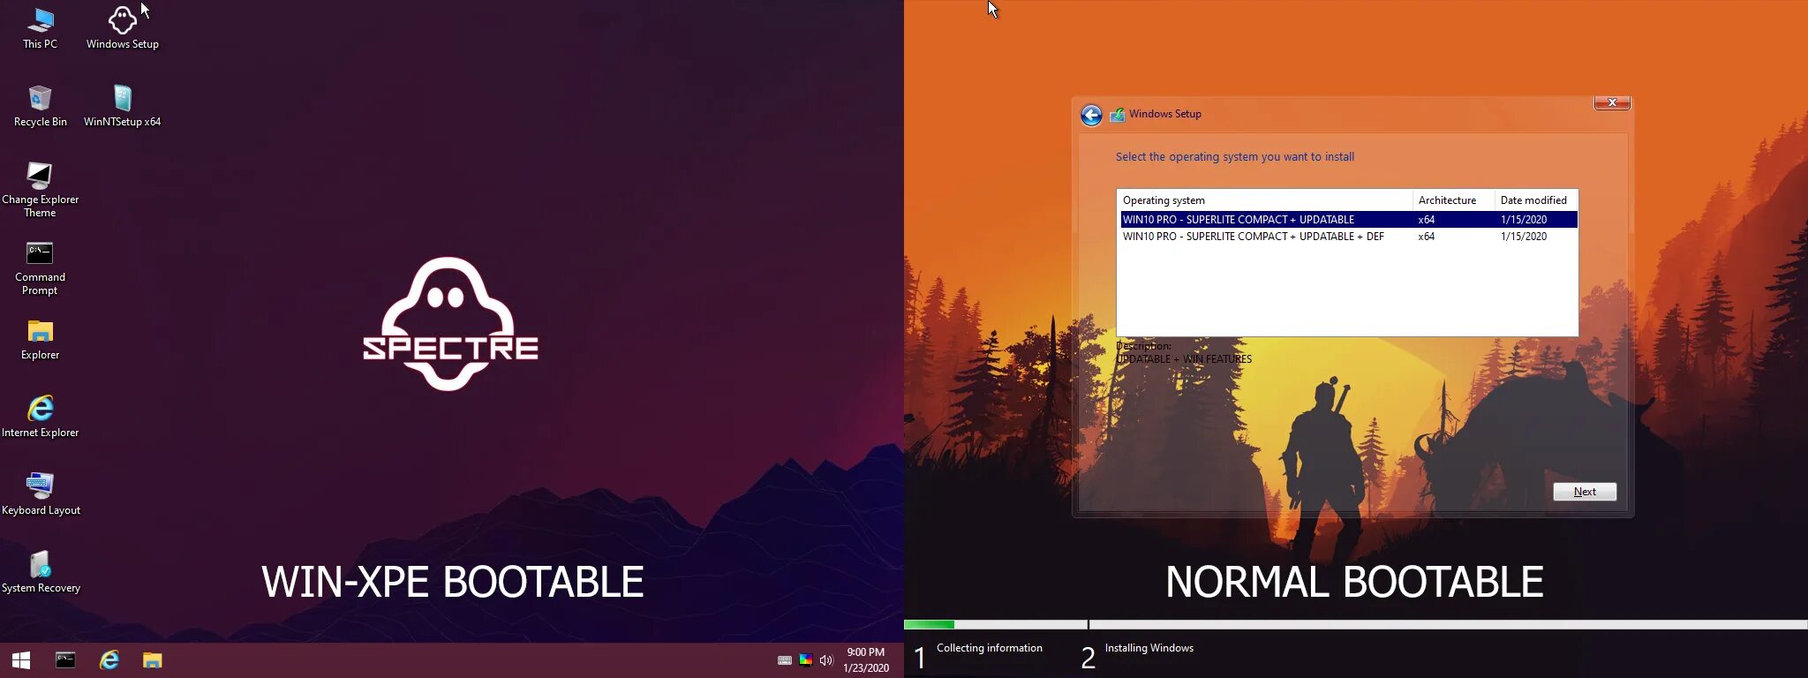
Task: Click the Architecture column header
Action: [x=1453, y=200]
